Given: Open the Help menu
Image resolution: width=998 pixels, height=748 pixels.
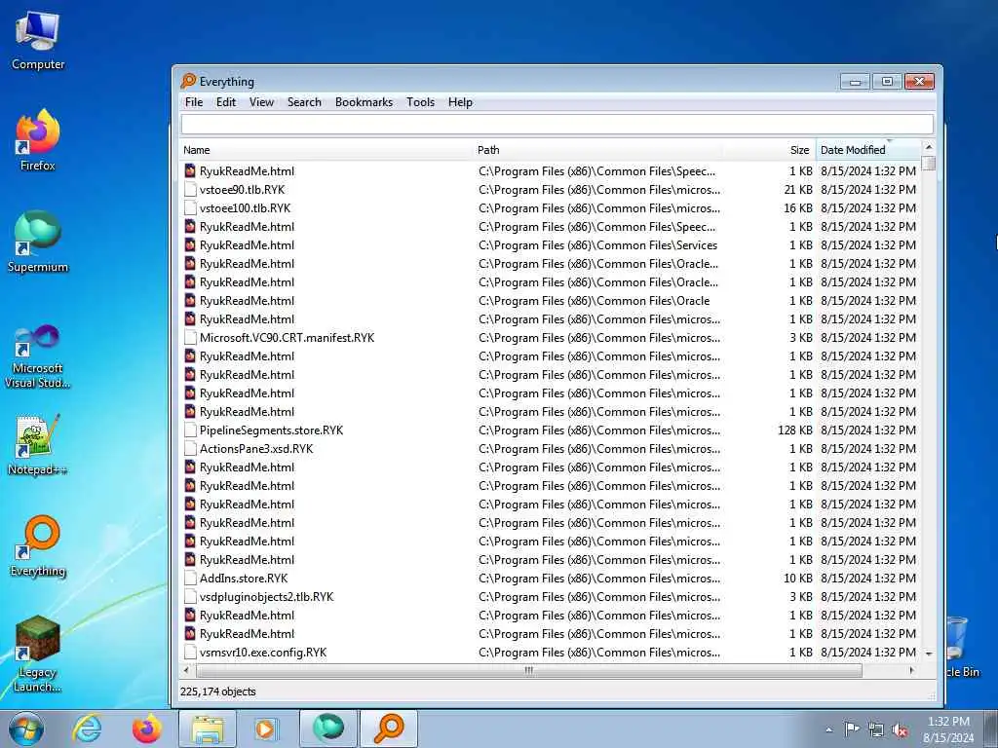Looking at the screenshot, I should (460, 102).
